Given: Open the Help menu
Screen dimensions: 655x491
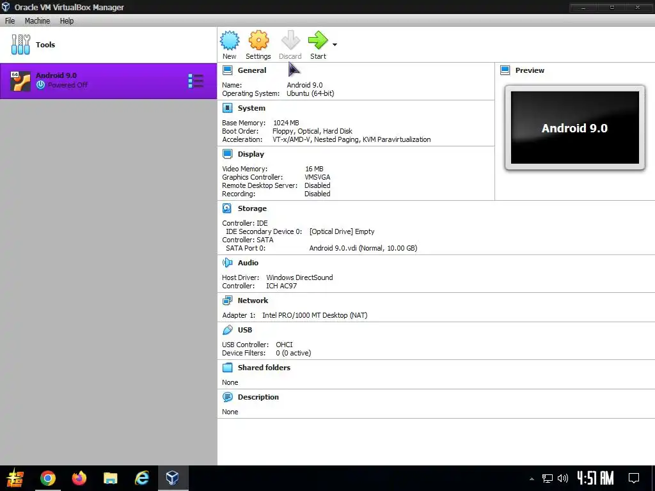Looking at the screenshot, I should 67,21.
